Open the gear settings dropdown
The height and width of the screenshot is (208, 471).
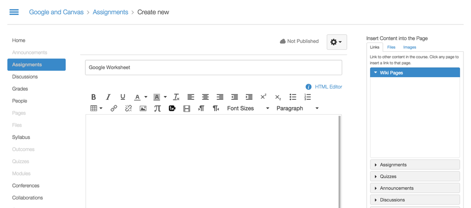point(336,42)
